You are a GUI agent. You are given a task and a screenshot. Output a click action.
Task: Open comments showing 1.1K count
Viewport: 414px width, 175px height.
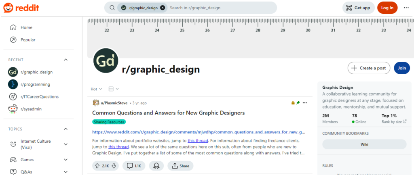pyautogui.click(x=134, y=166)
